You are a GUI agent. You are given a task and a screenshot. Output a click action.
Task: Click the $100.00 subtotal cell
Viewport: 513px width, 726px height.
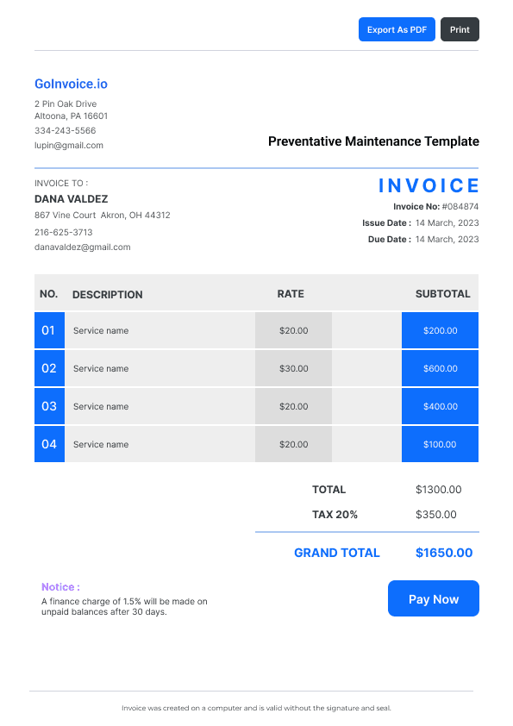[x=440, y=445]
